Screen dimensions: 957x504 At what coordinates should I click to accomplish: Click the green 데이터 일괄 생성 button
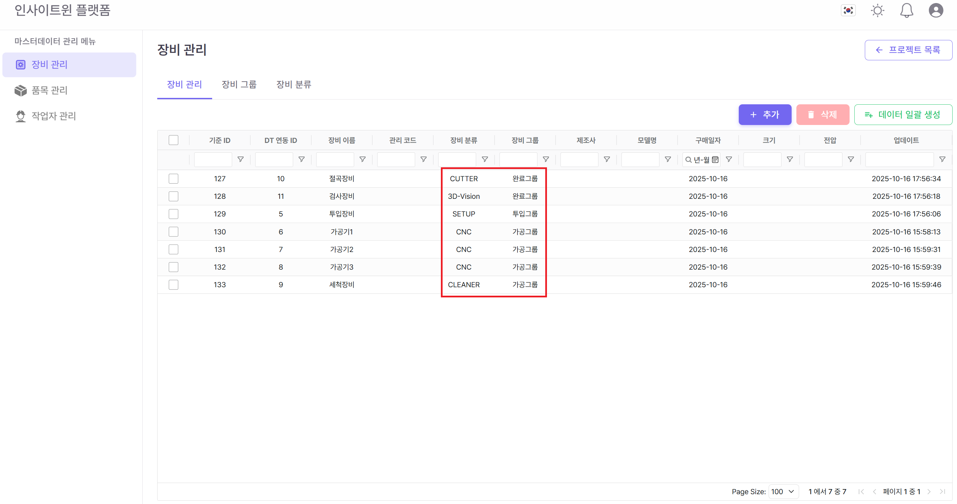click(x=903, y=114)
